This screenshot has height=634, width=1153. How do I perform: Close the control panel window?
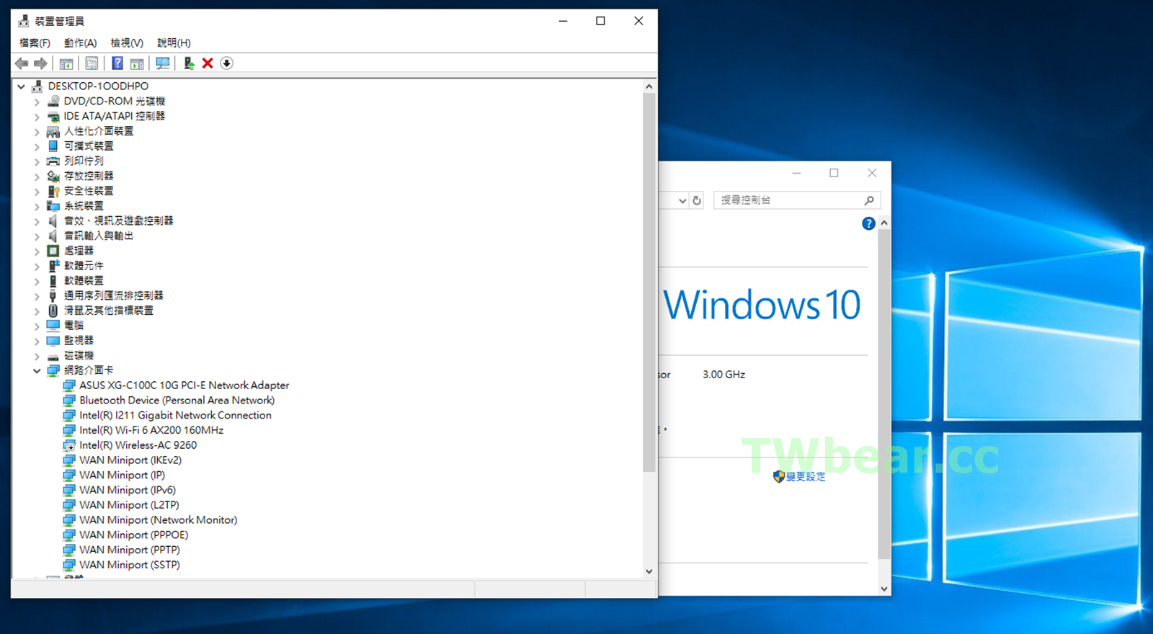[872, 173]
